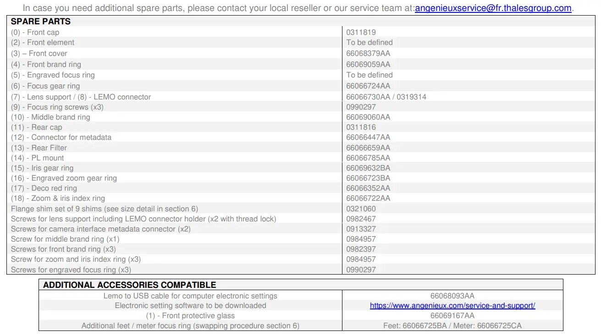Open the angenieuxservice@fr.thalesgroup.com email link
This screenshot has height=336, width=601.
pos(493,8)
